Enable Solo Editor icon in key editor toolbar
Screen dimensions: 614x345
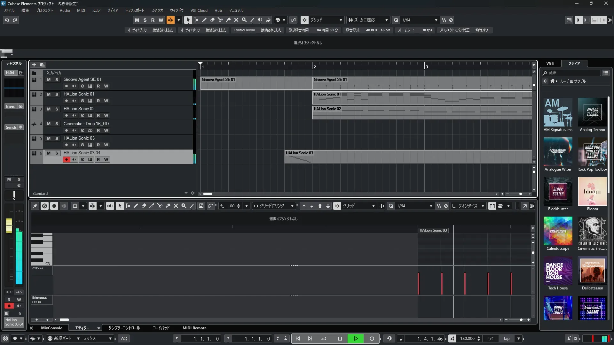pyautogui.click(x=44, y=206)
